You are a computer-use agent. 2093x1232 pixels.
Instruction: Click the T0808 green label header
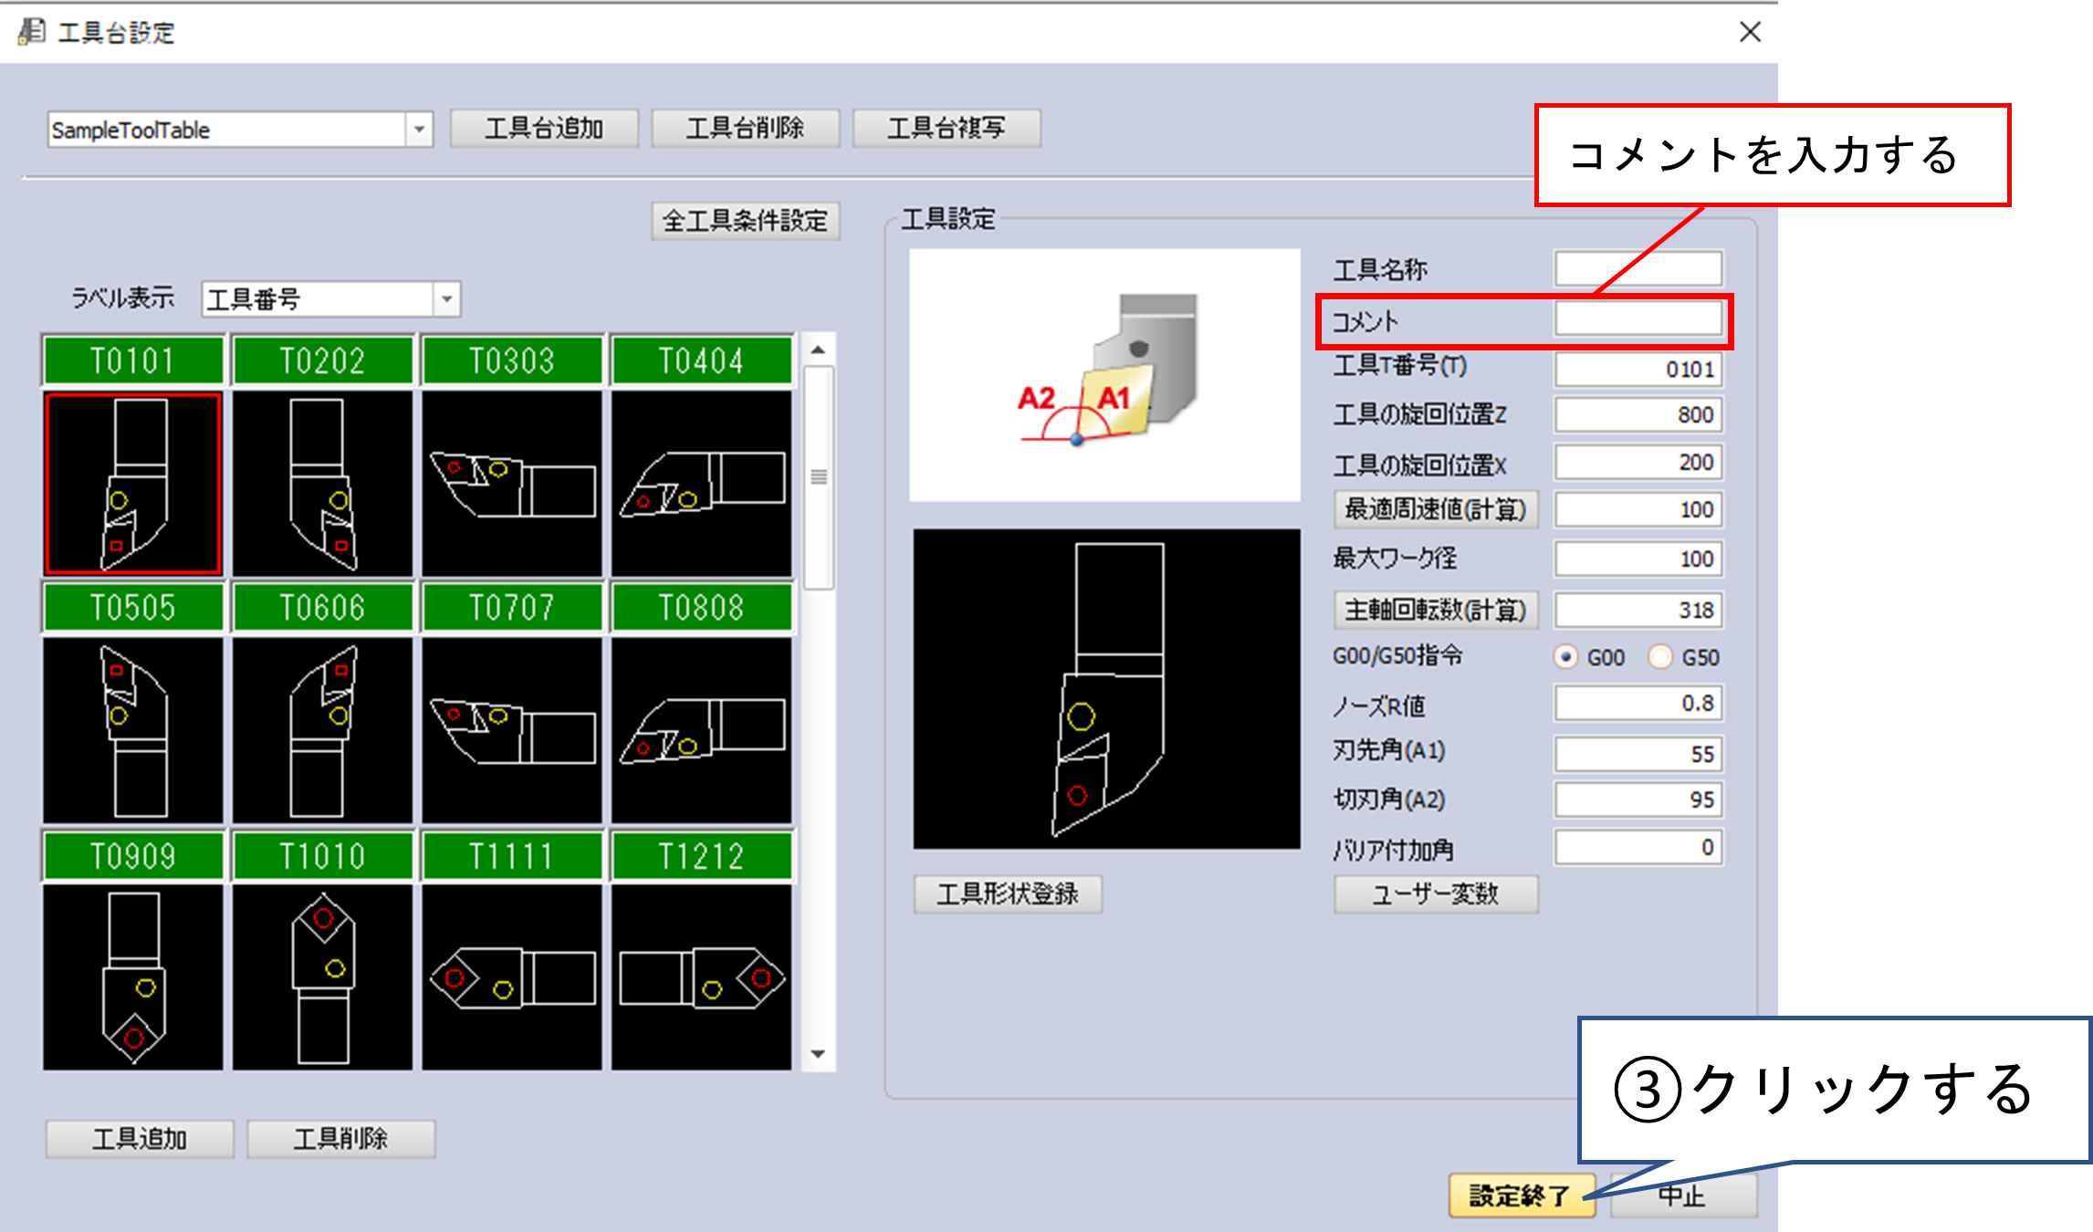(702, 607)
